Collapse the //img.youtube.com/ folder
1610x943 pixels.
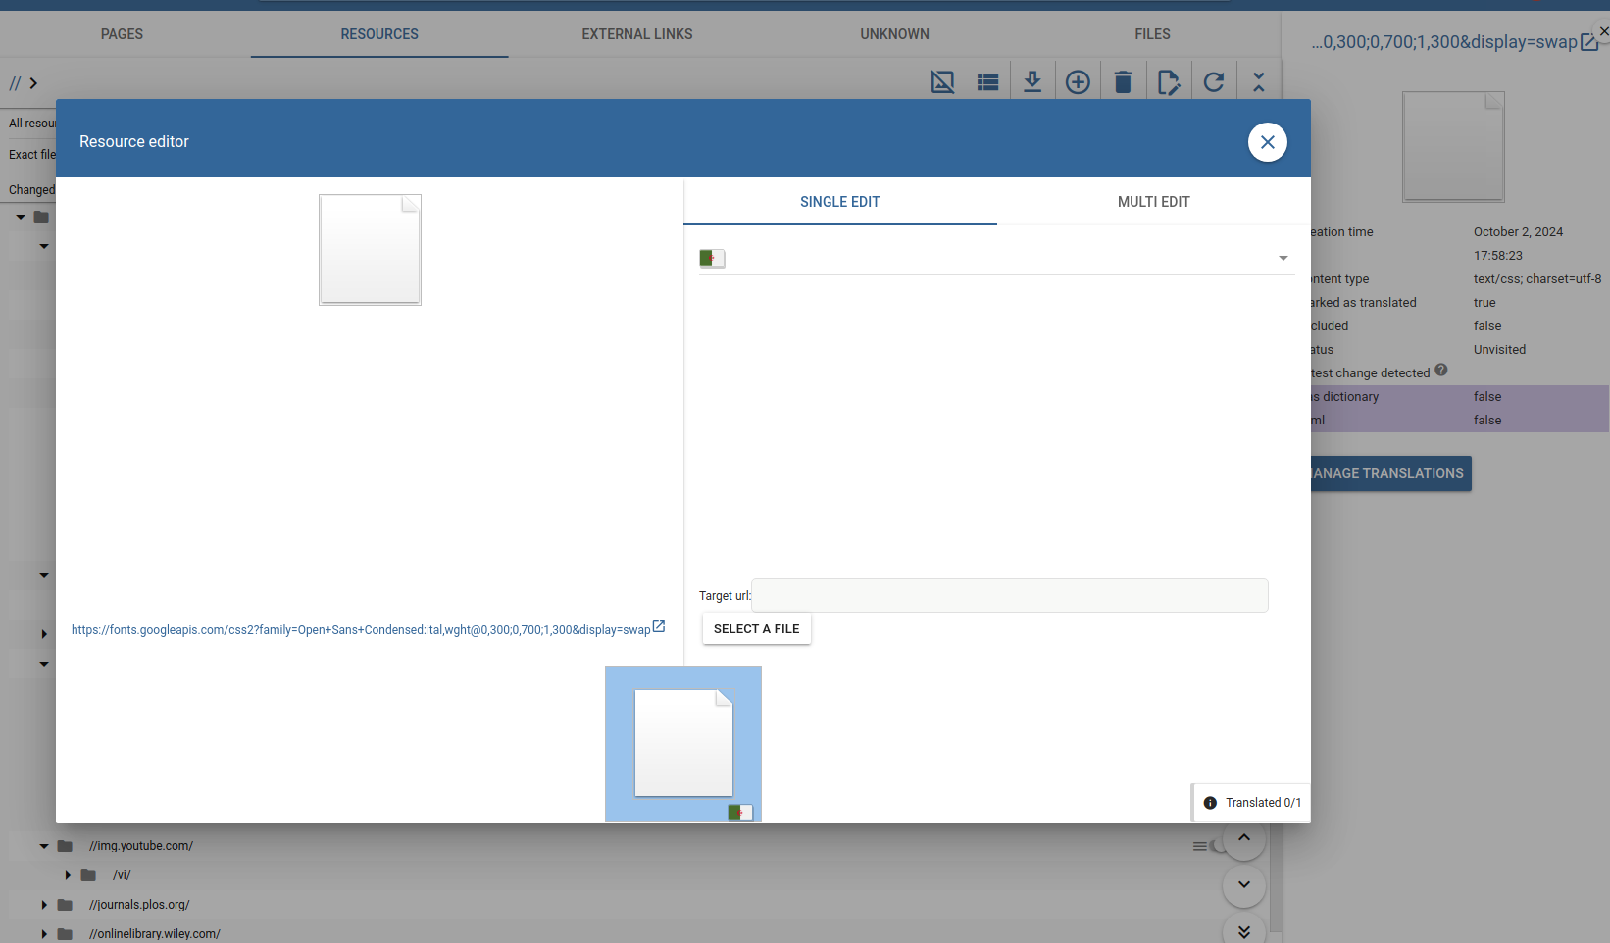click(44, 846)
